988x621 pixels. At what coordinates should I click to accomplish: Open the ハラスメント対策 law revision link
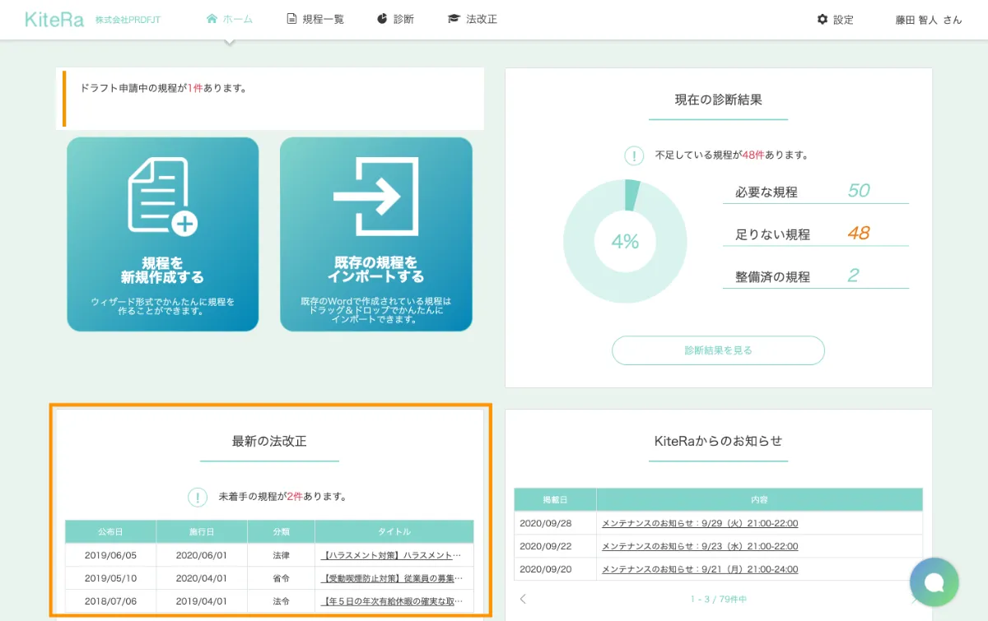tap(394, 555)
